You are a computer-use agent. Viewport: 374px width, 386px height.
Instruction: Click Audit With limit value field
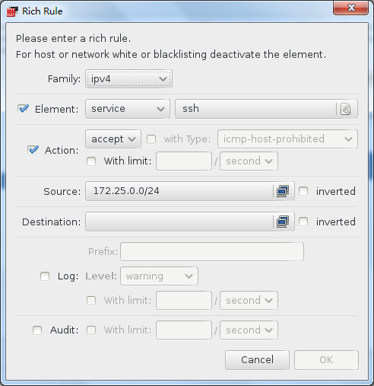click(184, 330)
